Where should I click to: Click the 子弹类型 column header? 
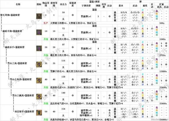(x=86, y=5)
